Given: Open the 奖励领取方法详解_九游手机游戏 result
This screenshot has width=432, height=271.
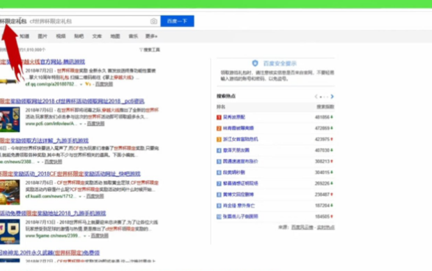Looking at the screenshot, I should coord(44,141).
